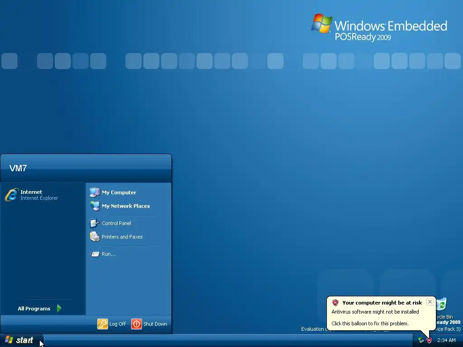Viewport: 463px width, 347px height.
Task: Select the My Network Places menu text
Action: (x=126, y=206)
